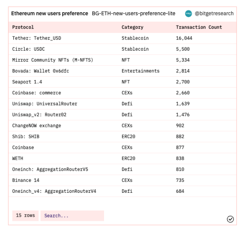Click the 5,500 transaction count value
Screen dimensions: 242x228
[183, 49]
